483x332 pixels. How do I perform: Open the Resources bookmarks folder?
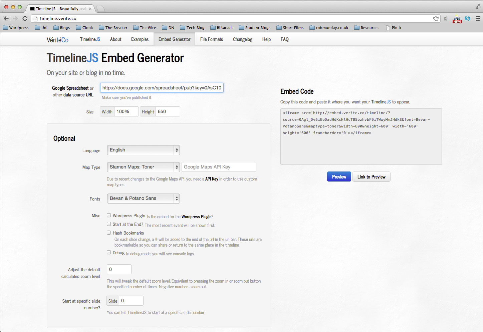367,28
